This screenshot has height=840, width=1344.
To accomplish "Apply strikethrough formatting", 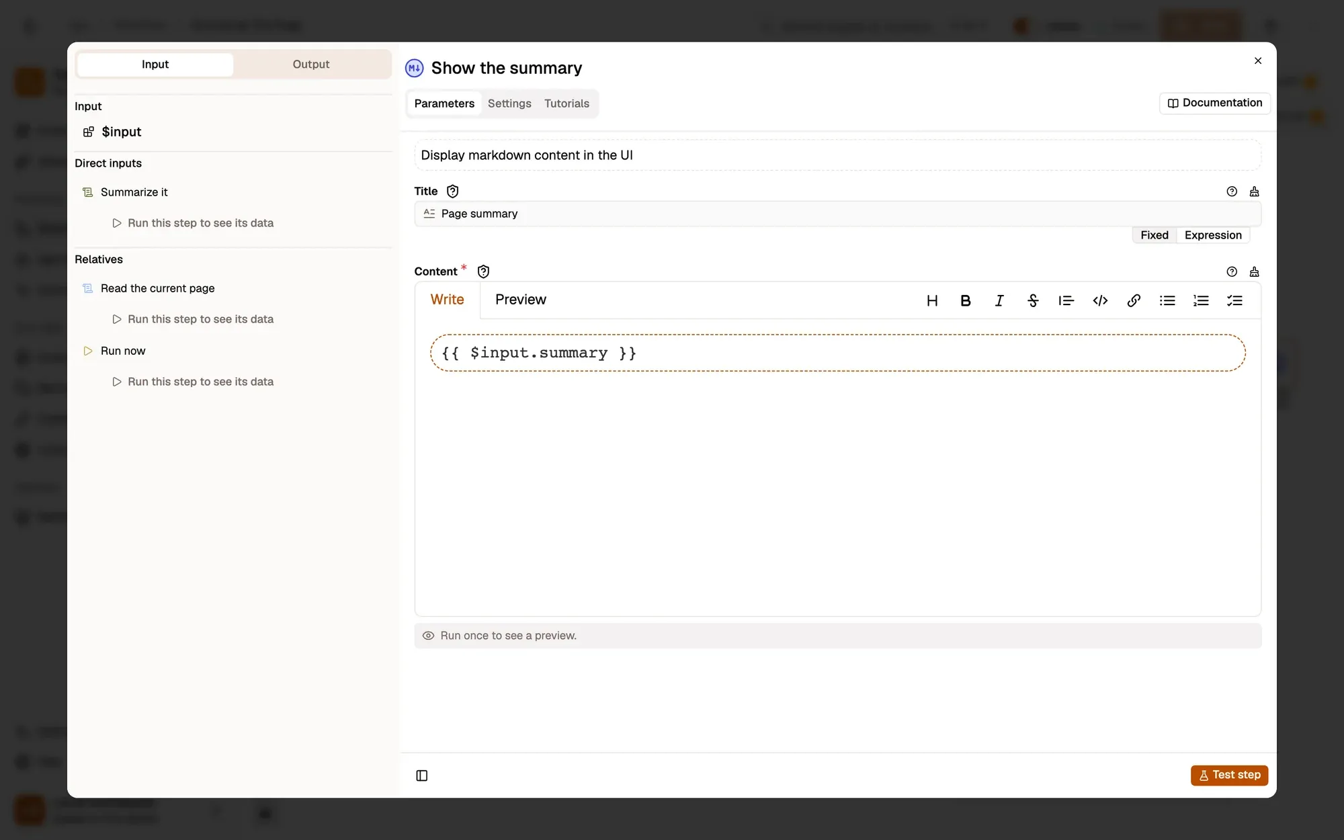I will 1033,300.
